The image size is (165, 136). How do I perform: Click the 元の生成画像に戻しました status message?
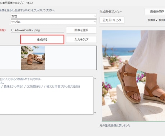tap(115, 126)
